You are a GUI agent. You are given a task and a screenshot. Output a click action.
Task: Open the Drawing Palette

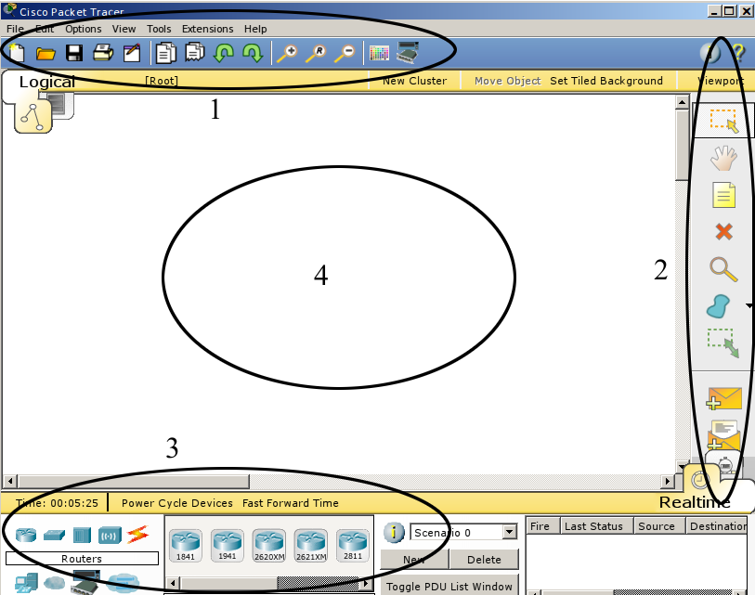[x=379, y=53]
